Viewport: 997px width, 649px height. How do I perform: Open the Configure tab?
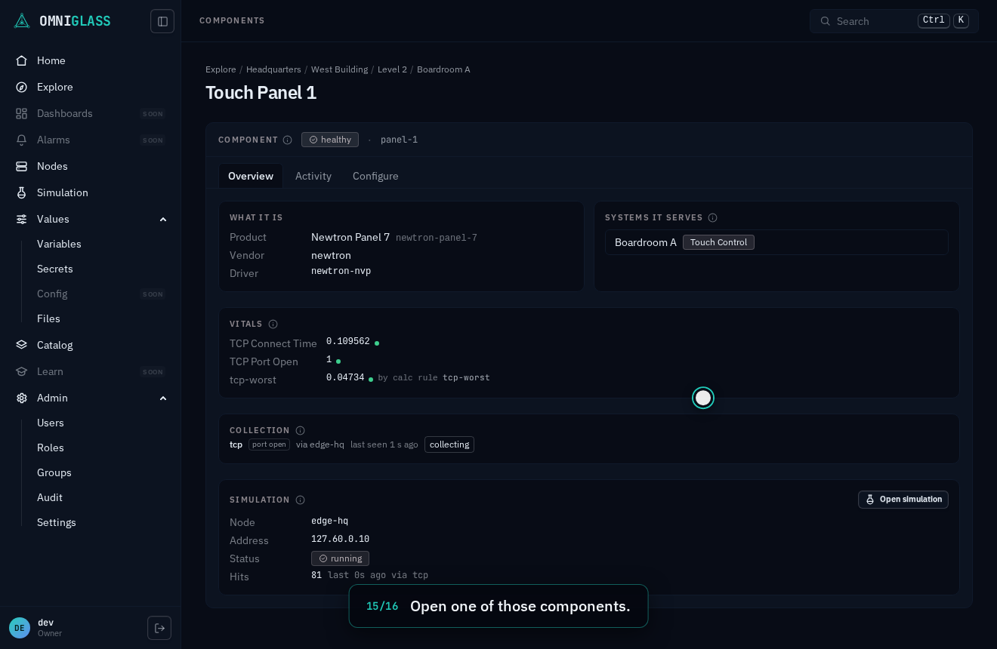coord(375,176)
